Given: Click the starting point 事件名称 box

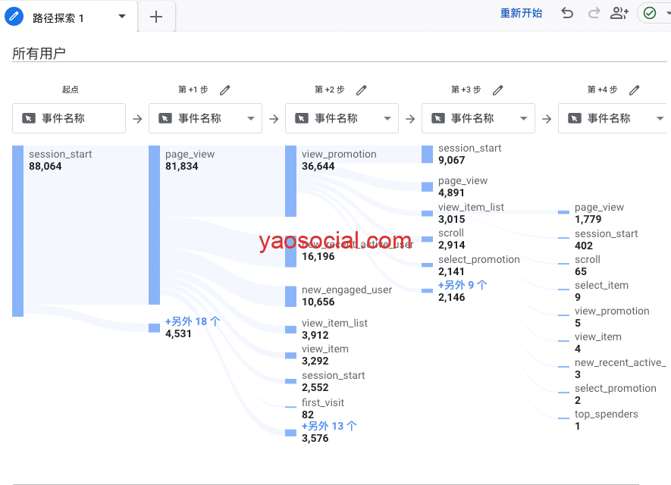Looking at the screenshot, I should click(69, 118).
